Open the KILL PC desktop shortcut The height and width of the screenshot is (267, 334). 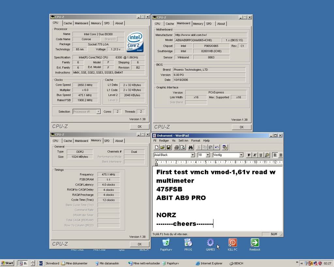[233, 245]
